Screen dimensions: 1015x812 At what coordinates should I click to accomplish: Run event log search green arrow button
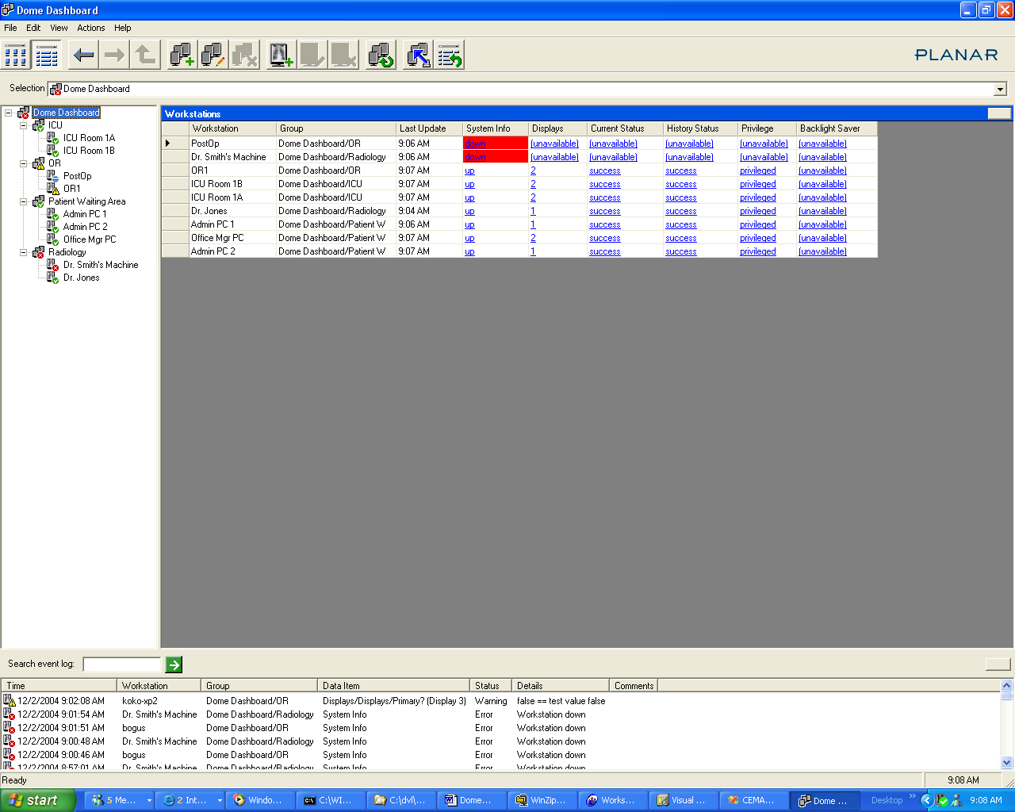(174, 665)
